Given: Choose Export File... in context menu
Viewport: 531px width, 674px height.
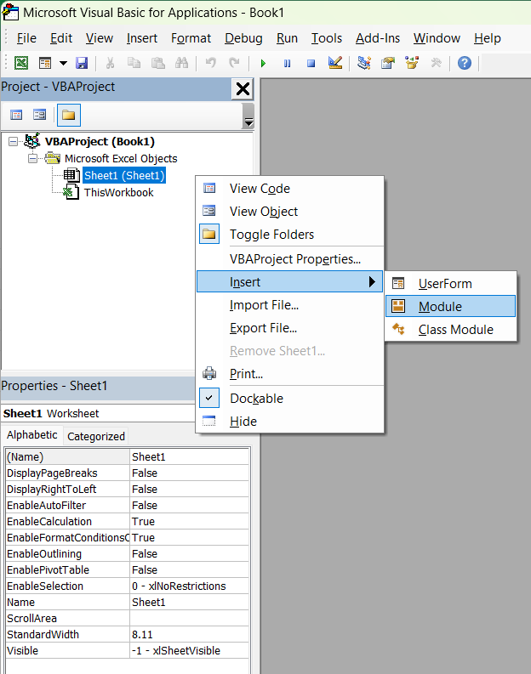Looking at the screenshot, I should 289,328.
